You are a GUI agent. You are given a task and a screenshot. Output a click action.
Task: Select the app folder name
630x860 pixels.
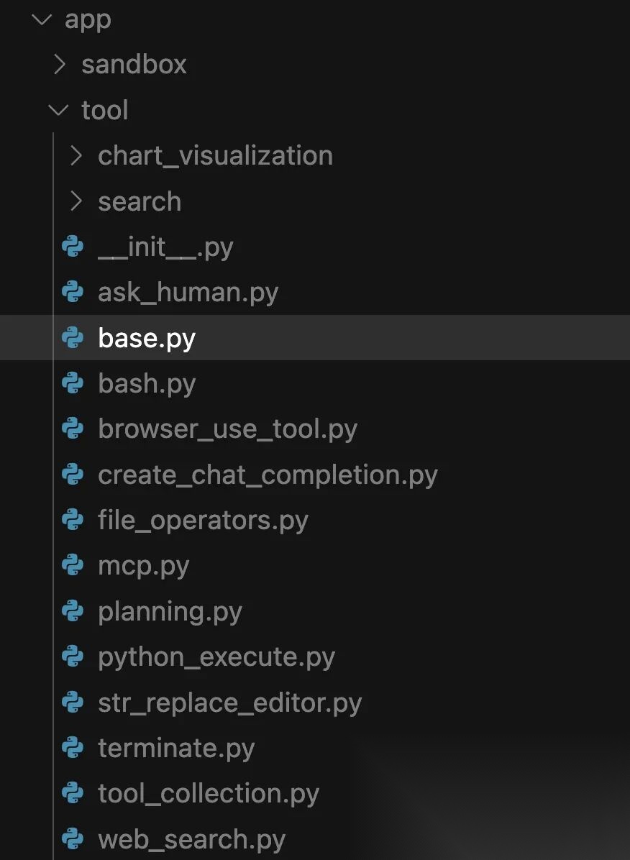tap(88, 21)
